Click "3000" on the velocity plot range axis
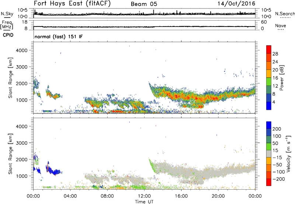This screenshot has width=295, height=204. (x=22, y=143)
